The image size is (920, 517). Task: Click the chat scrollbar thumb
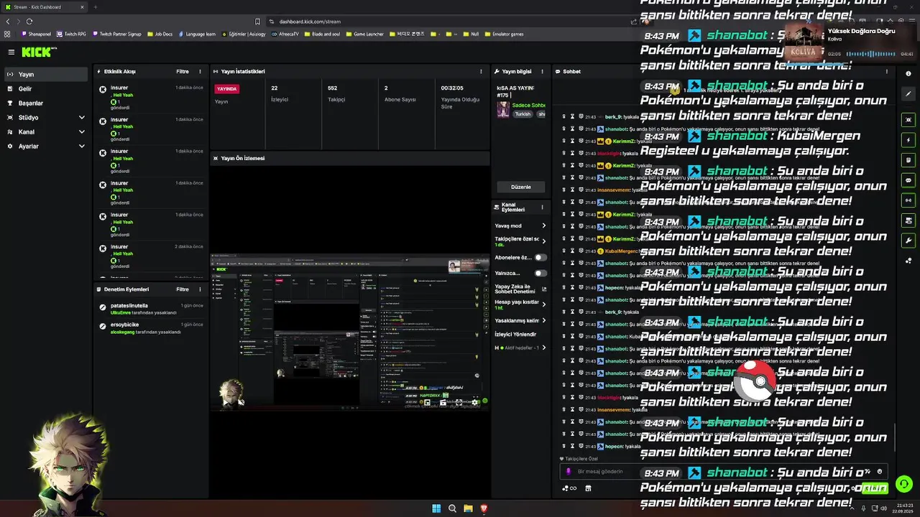pyautogui.click(x=895, y=438)
